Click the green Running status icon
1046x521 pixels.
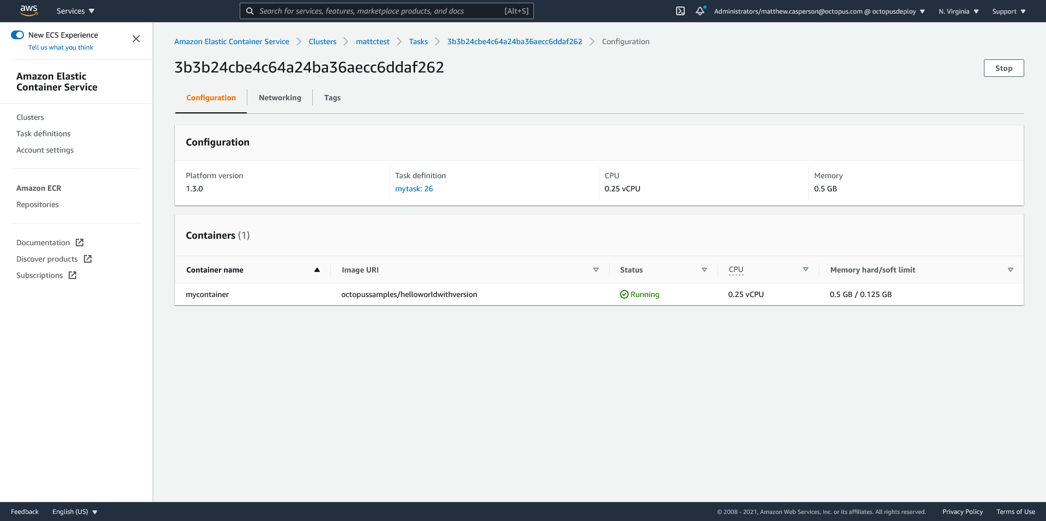point(624,294)
